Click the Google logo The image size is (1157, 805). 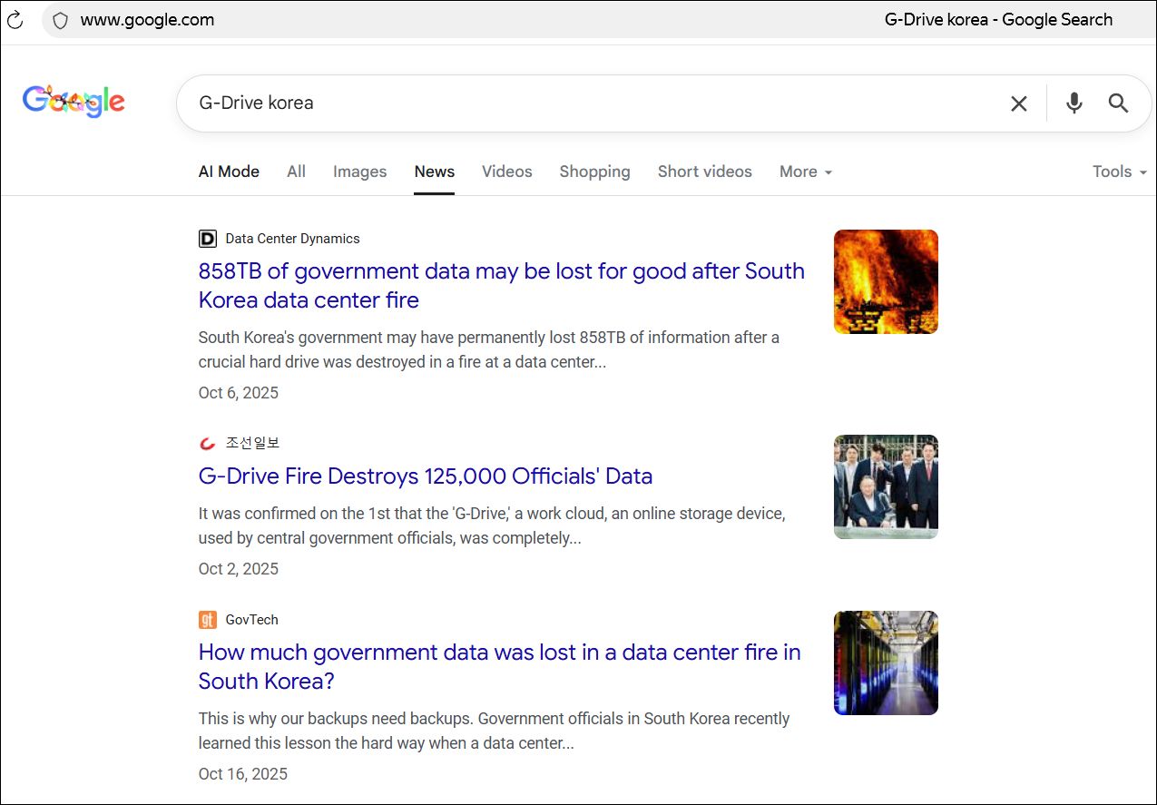pos(74,102)
